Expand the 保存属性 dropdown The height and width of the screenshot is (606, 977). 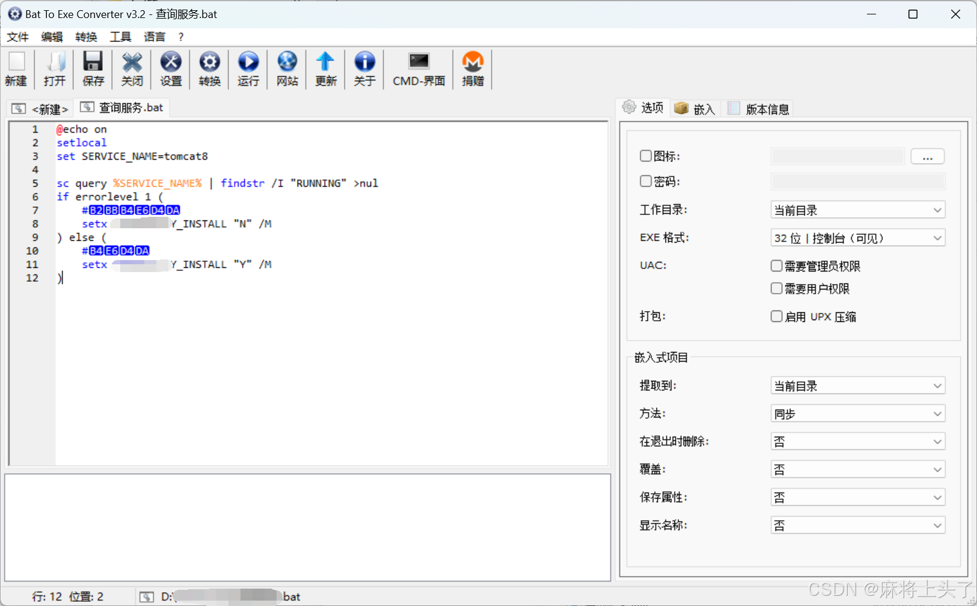858,497
